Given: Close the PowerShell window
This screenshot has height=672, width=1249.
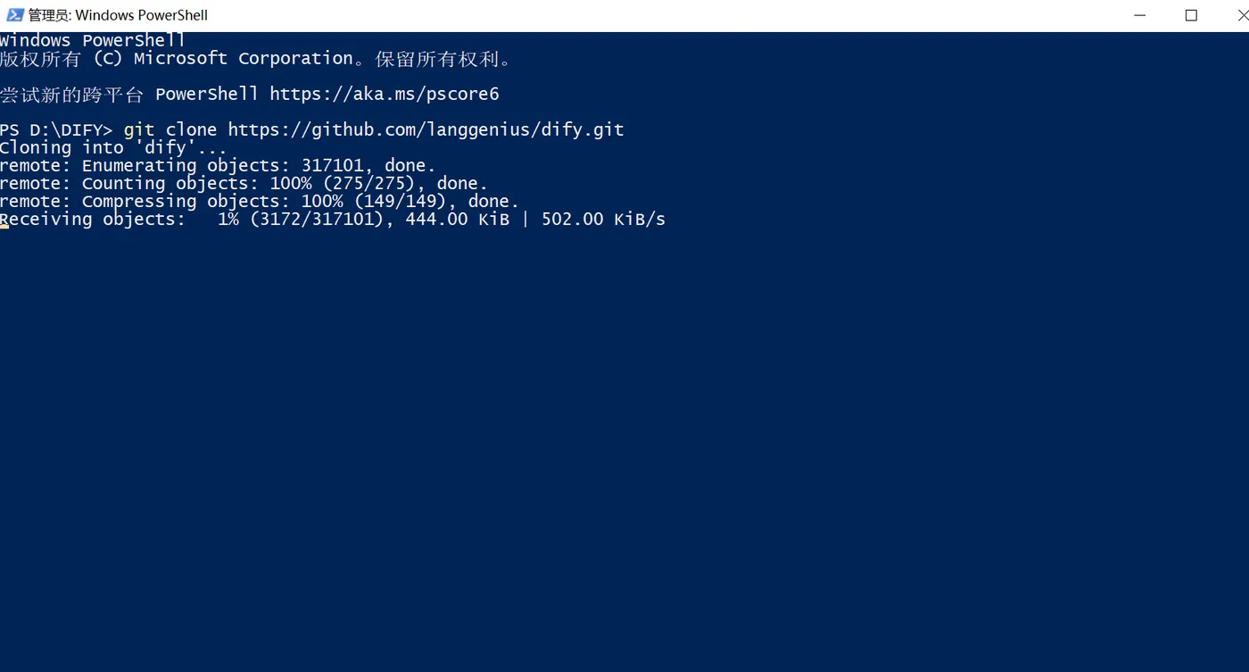Looking at the screenshot, I should click(1241, 15).
